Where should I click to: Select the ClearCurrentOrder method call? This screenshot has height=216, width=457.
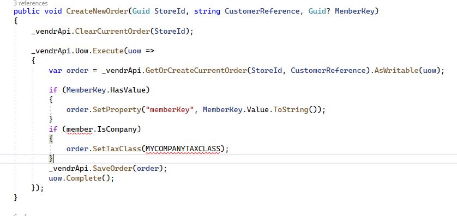[112, 31]
